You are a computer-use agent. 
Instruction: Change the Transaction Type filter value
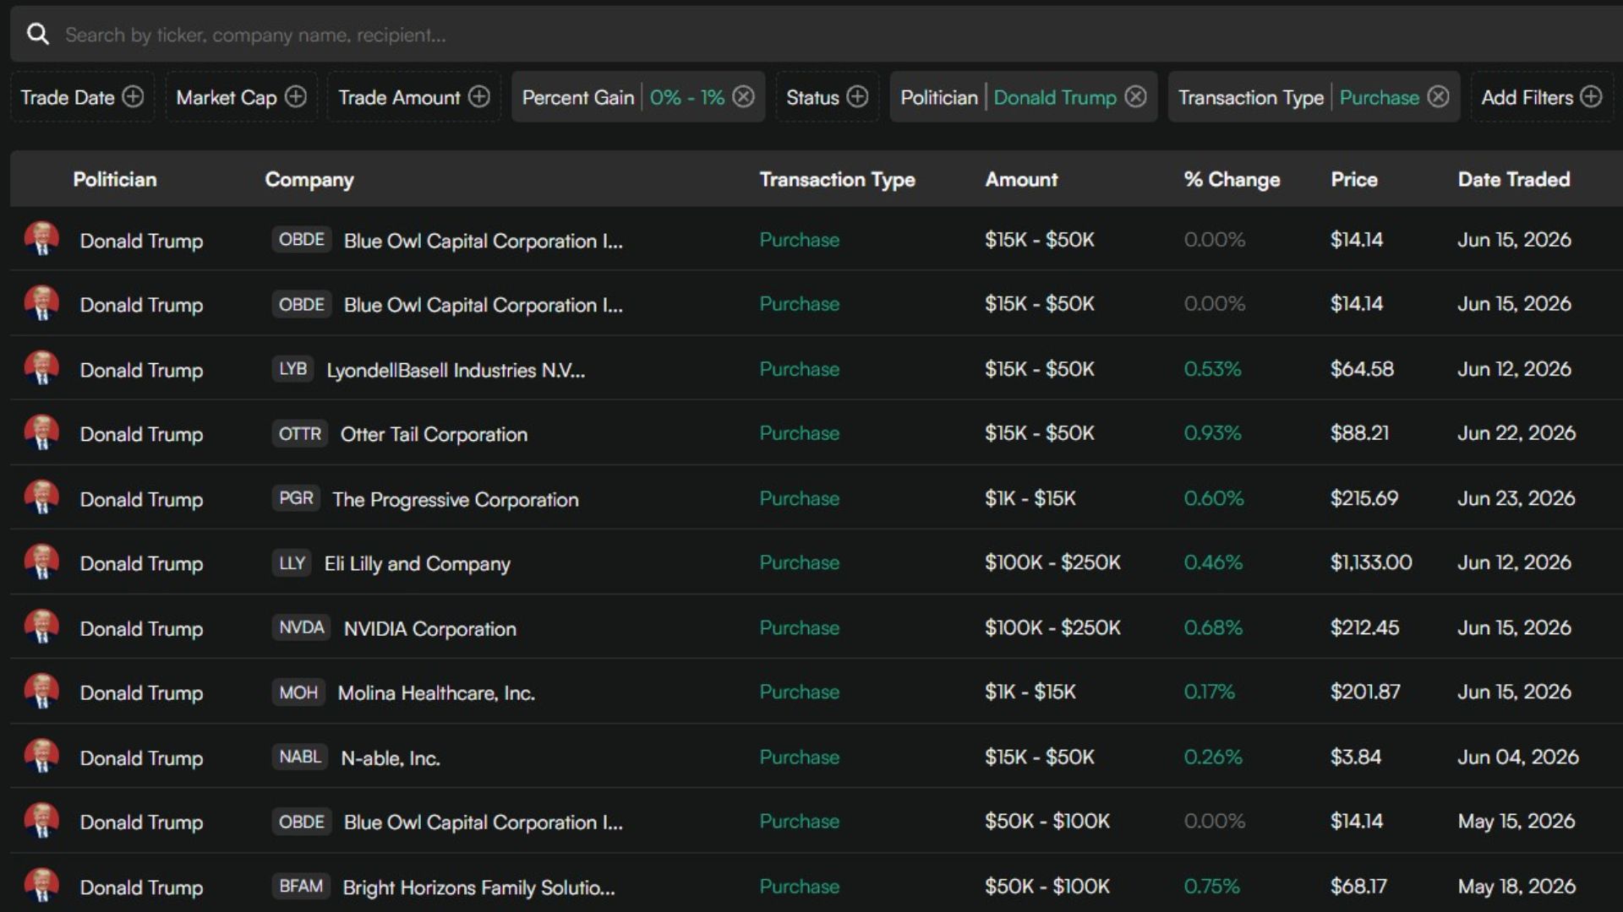[x=1380, y=97]
